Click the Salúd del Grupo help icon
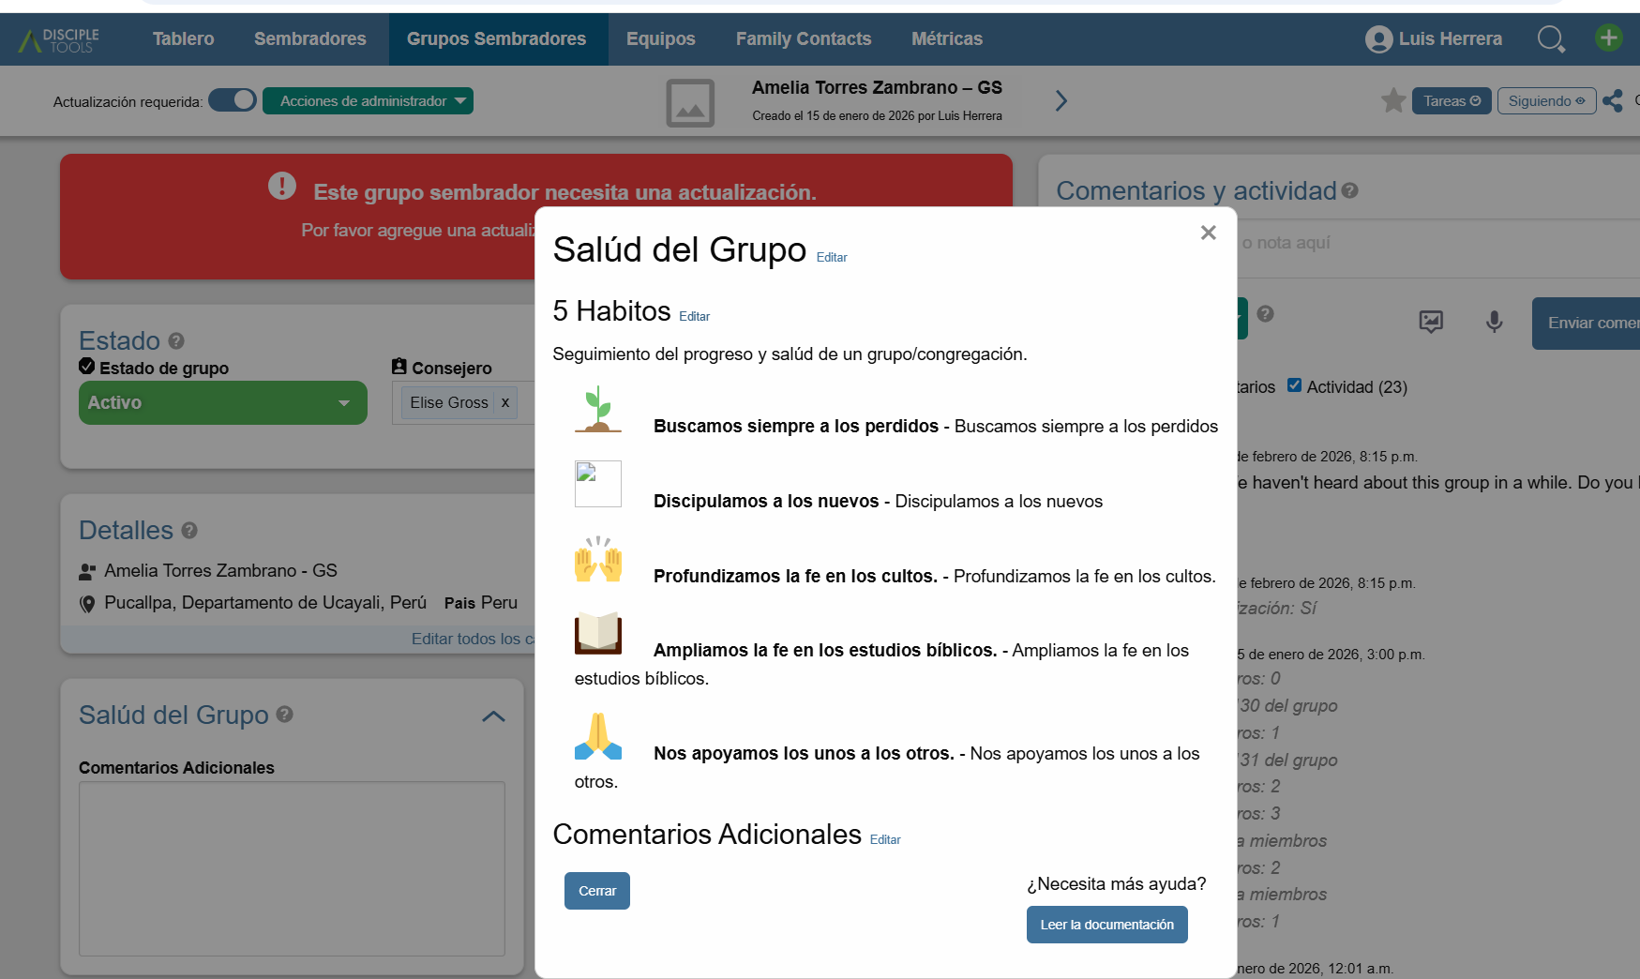 pyautogui.click(x=285, y=715)
